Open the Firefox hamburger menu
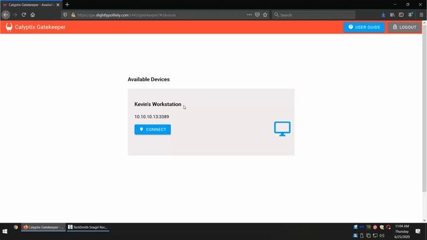Image resolution: width=427 pixels, height=240 pixels. coord(421,15)
